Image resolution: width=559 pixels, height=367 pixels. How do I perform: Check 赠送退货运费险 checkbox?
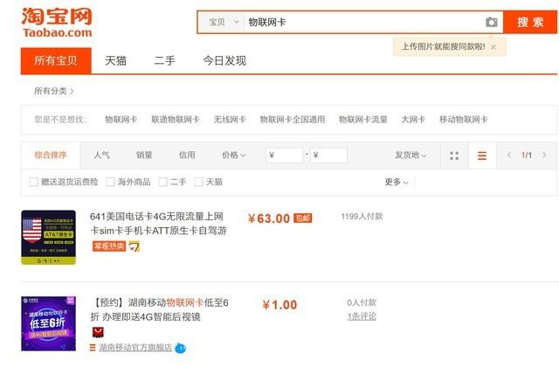pyautogui.click(x=34, y=182)
